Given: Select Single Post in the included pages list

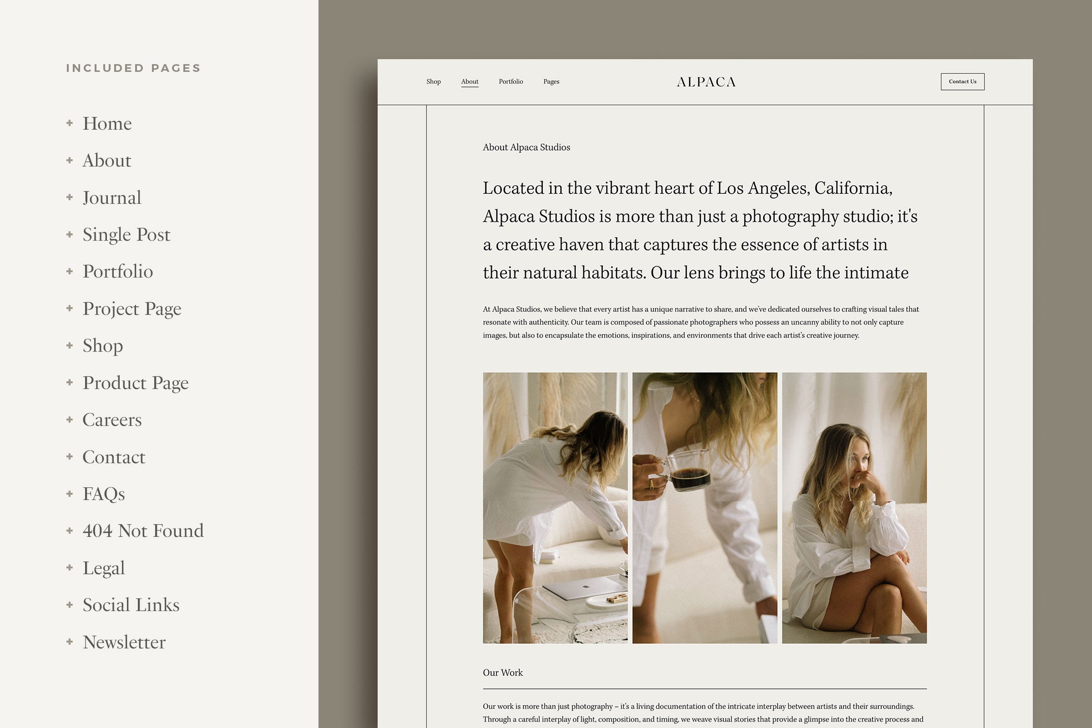Looking at the screenshot, I should tap(126, 234).
